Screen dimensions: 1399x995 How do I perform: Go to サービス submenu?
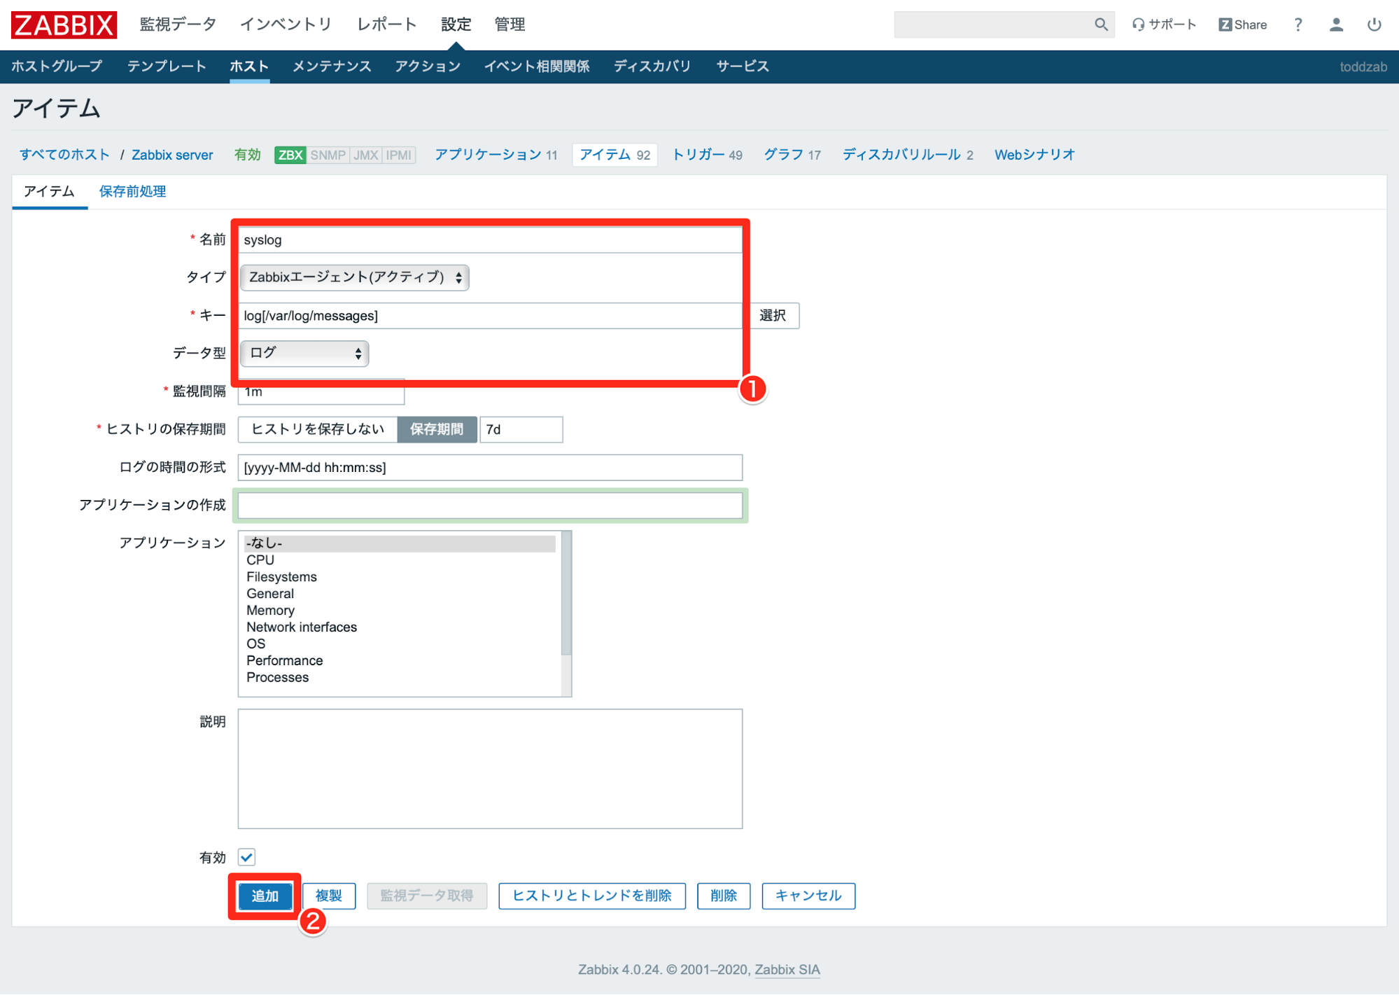click(x=743, y=67)
